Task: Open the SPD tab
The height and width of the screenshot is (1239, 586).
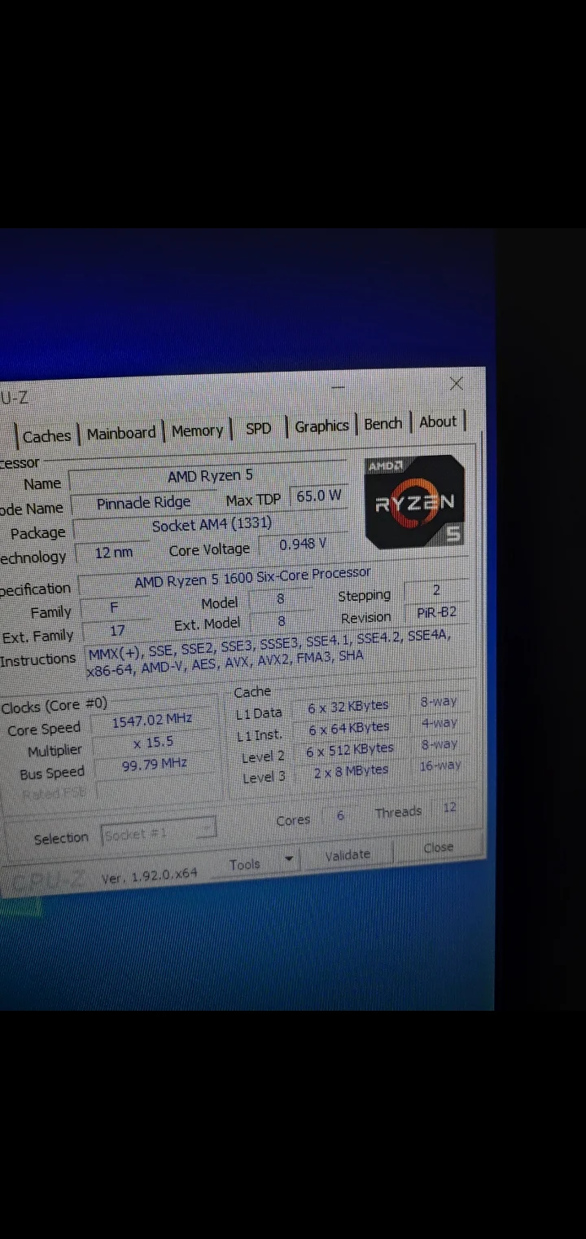Action: click(258, 428)
